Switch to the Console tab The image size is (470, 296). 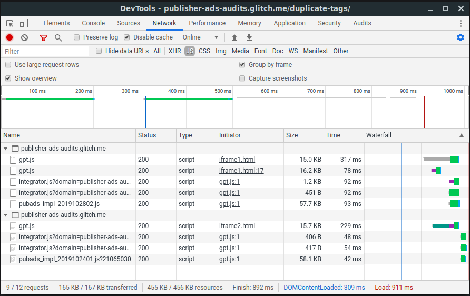[x=93, y=23]
